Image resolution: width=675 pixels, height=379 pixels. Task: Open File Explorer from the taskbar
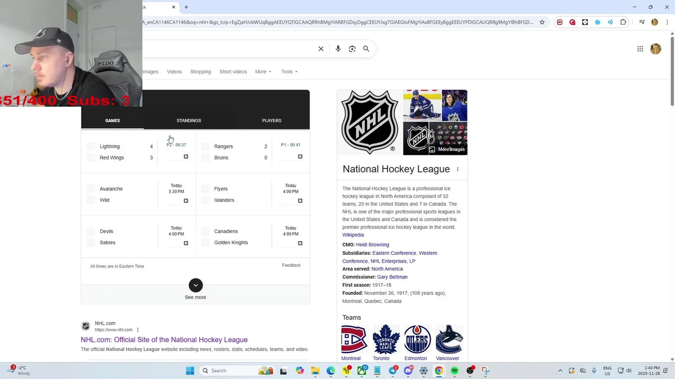click(315, 371)
